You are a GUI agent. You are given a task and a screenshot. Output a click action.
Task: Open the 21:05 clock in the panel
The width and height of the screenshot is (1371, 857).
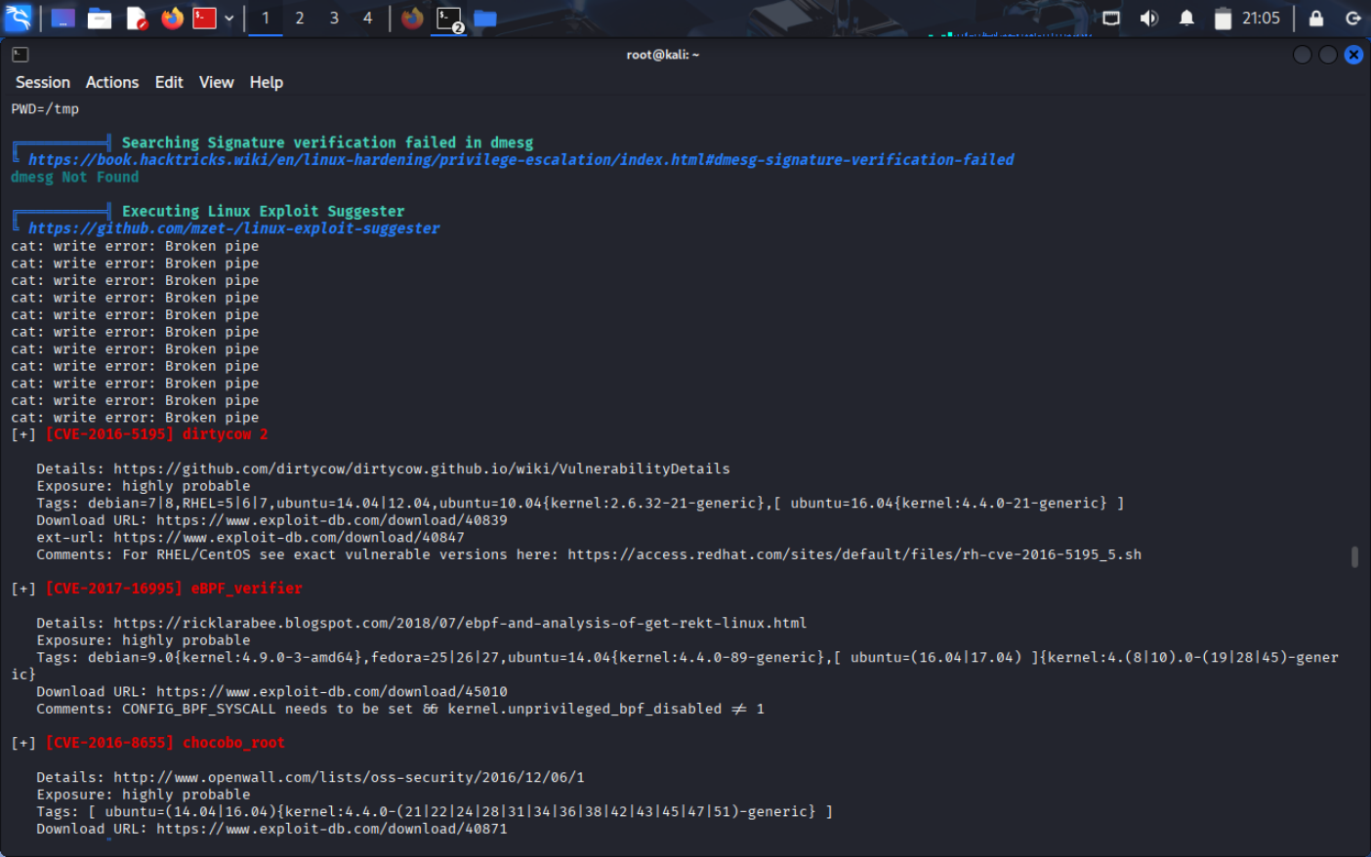pos(1261,18)
